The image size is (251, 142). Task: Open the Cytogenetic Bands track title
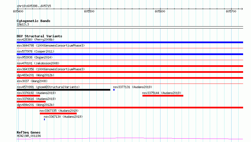[x=34, y=21]
